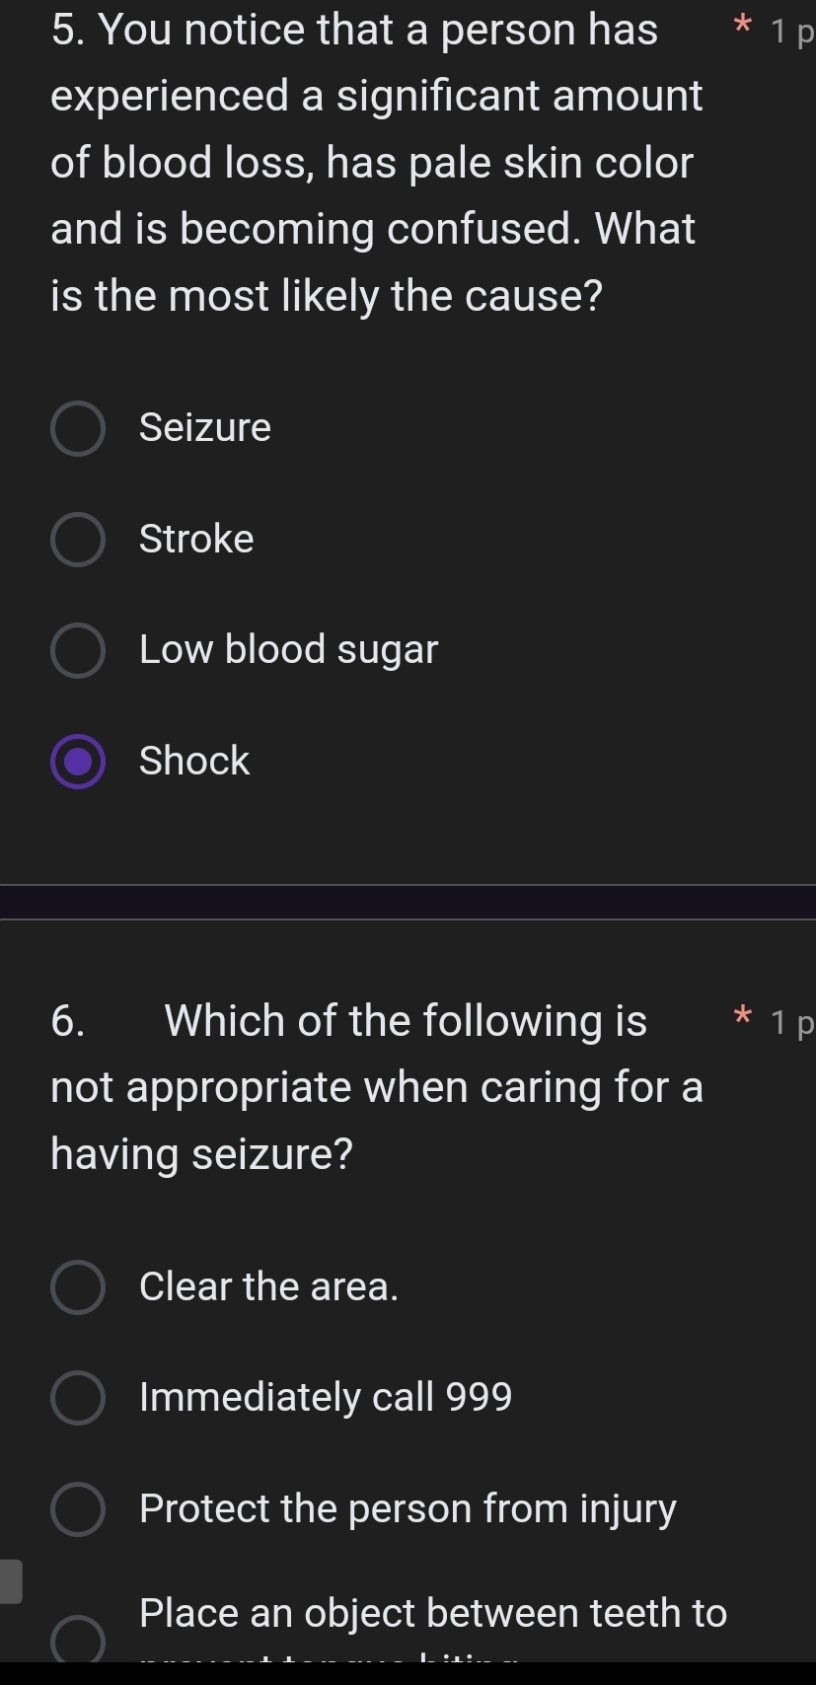Click the Seizure option label text
816x1685 pixels.
coord(205,428)
